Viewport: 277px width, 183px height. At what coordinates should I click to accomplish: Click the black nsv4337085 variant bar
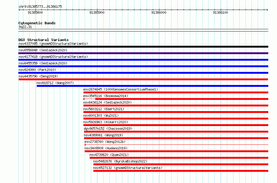click(x=143, y=47)
